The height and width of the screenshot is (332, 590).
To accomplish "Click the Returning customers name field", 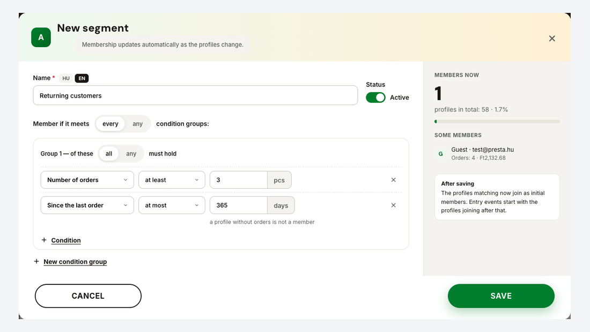I will tap(195, 95).
